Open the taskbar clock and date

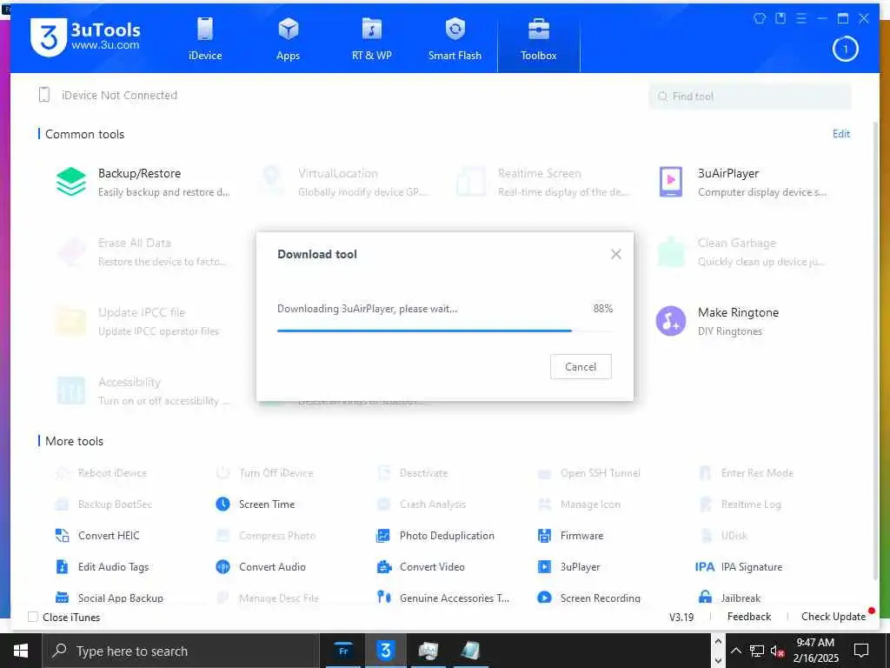pos(815,651)
